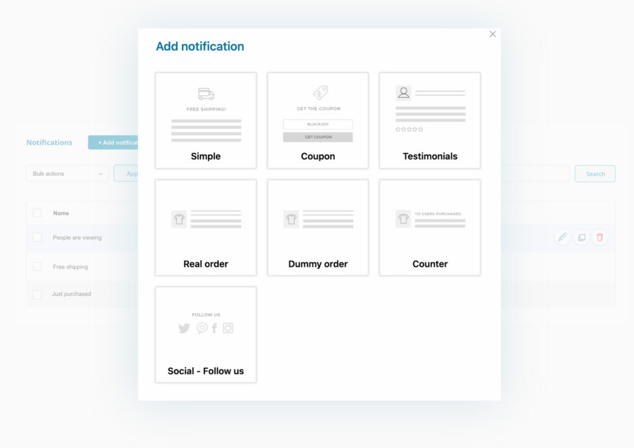This screenshot has width=634, height=448.
Task: Click the Add notification button
Action: point(118,142)
